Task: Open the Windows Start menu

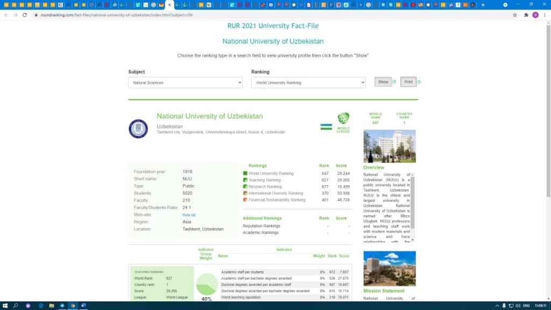Action: 5,306
